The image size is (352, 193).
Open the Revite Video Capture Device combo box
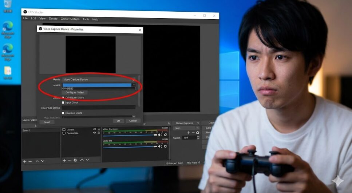click(99, 79)
